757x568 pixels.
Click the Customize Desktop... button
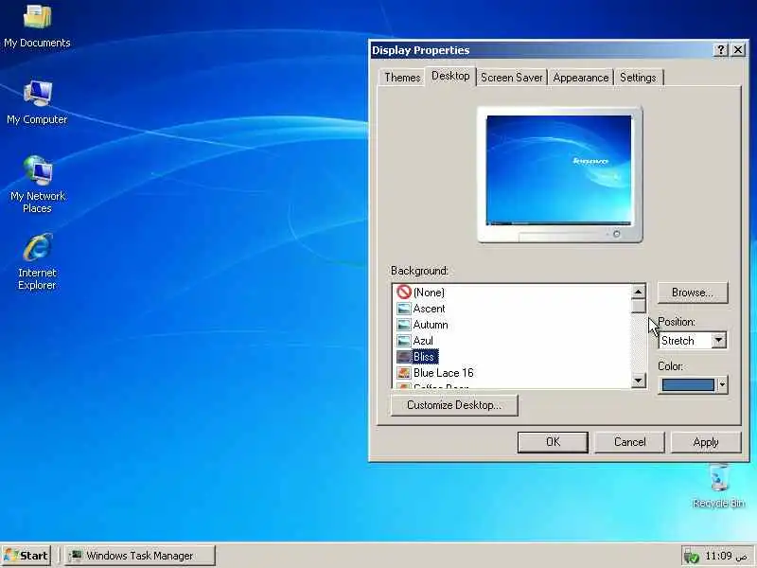coord(454,405)
